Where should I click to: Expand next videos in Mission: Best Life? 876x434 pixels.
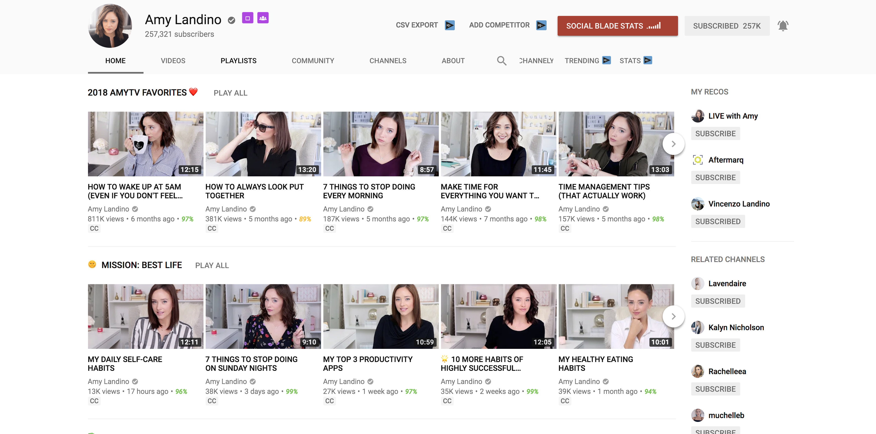673,316
